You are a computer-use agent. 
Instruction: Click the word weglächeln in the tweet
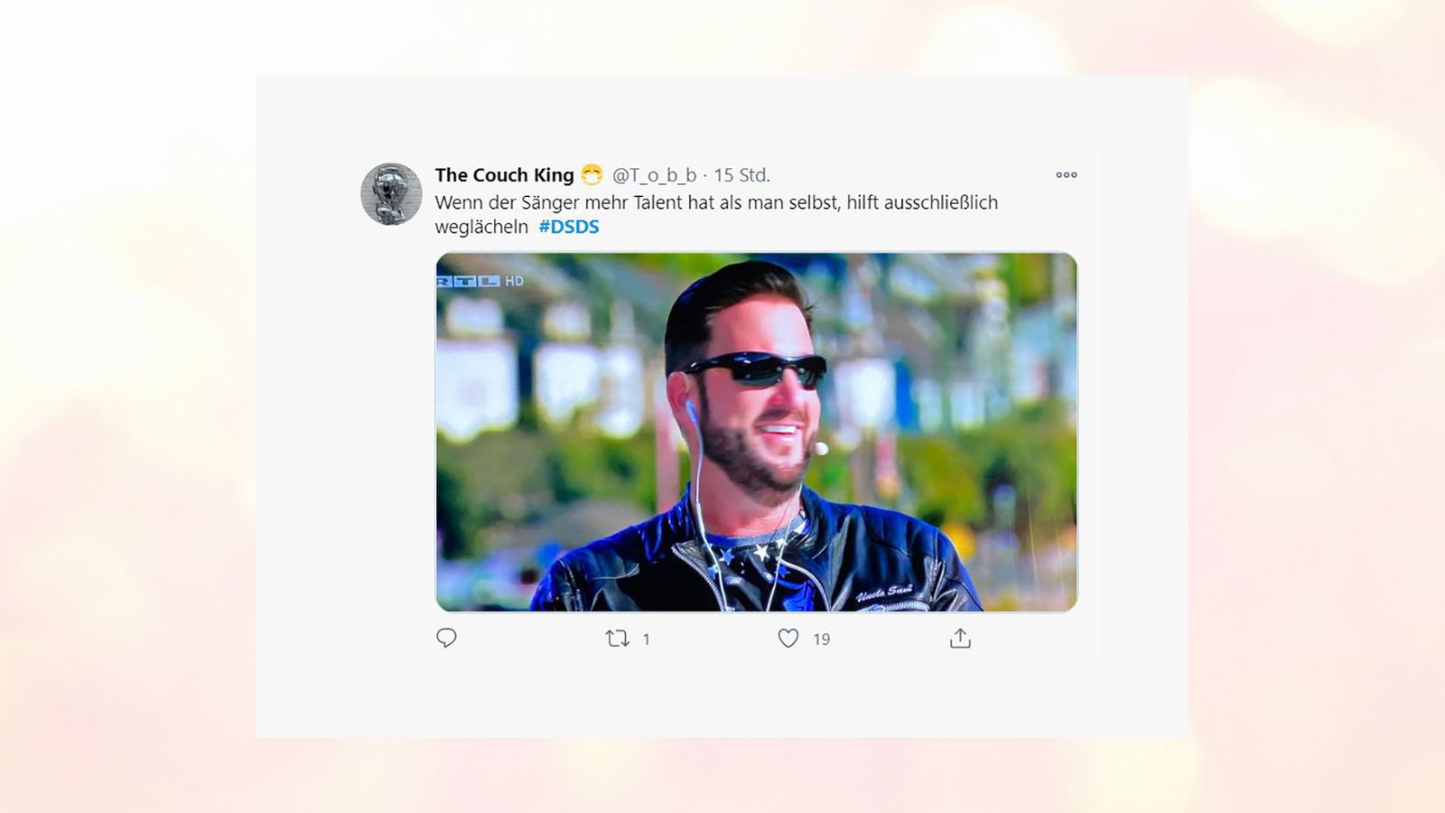[x=481, y=227]
